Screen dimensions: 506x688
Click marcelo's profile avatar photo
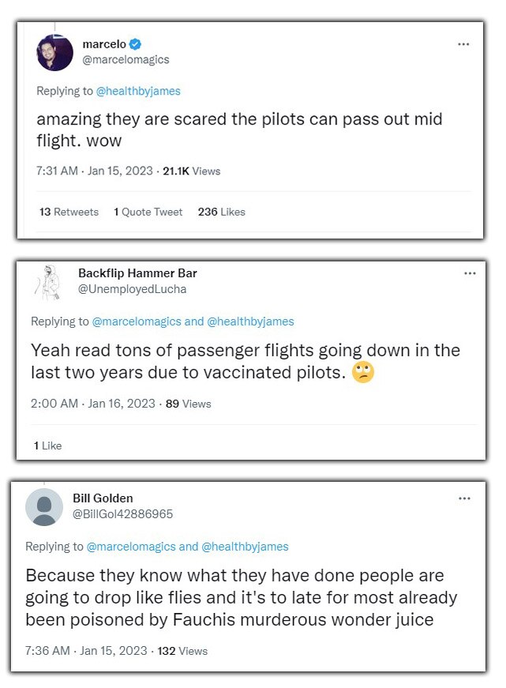(55, 53)
